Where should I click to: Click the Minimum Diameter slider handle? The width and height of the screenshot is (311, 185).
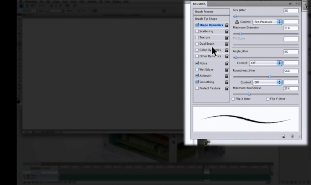pos(240,34)
